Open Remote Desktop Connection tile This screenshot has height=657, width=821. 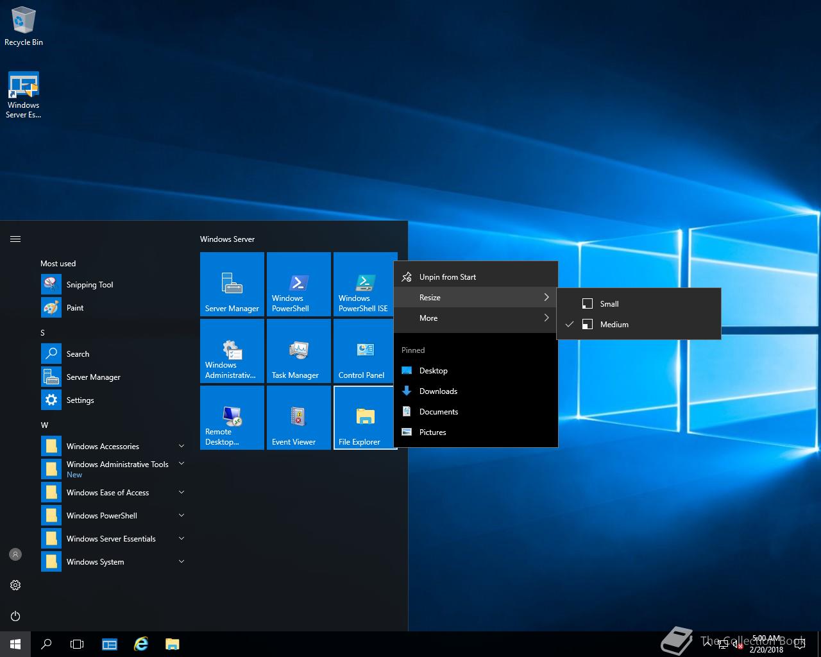click(x=232, y=418)
